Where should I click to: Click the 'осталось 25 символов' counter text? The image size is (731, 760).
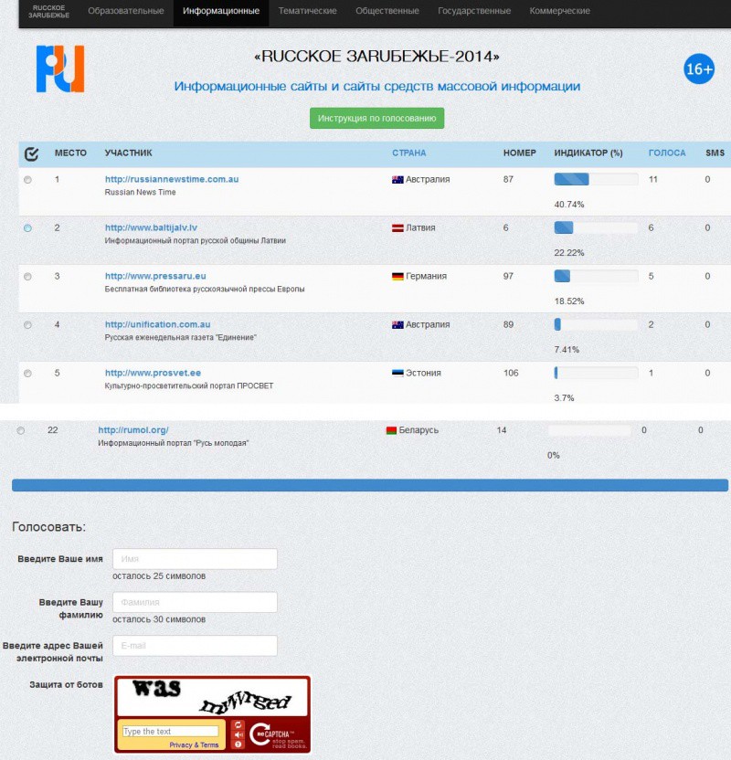click(159, 576)
